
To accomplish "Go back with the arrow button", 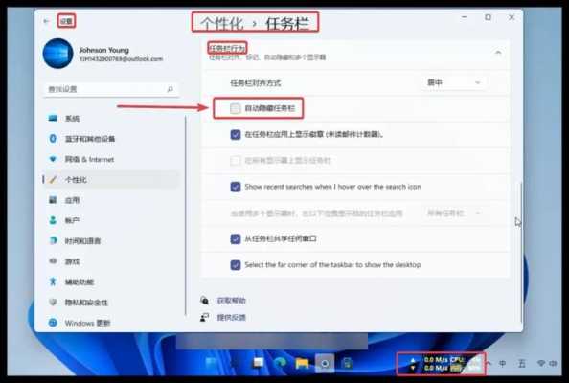I will (x=46, y=21).
